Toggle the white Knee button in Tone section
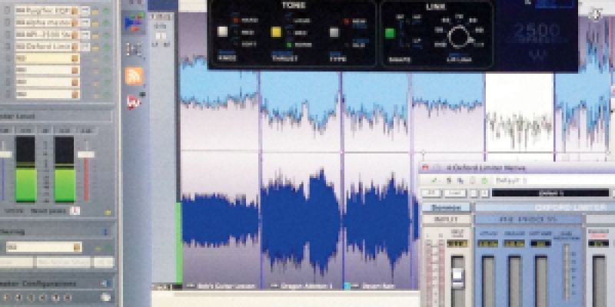The height and width of the screenshot is (307, 615). (x=223, y=32)
